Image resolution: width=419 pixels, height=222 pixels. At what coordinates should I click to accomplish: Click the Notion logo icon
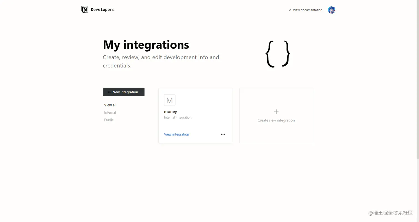(x=85, y=9)
